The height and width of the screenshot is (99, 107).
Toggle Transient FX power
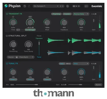7,14
